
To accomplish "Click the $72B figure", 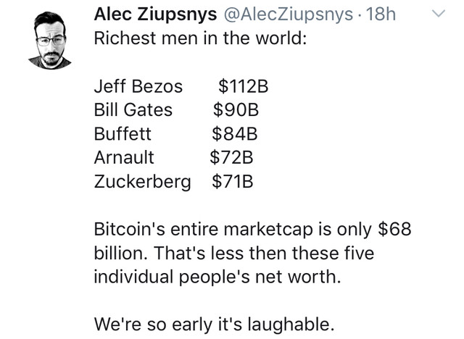I will [x=231, y=157].
